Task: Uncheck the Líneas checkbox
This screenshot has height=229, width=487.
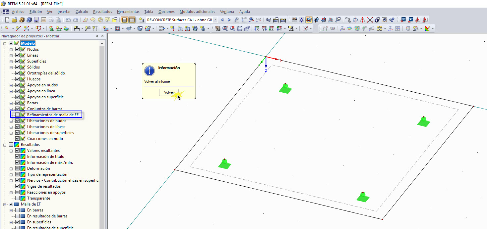Action: point(18,55)
